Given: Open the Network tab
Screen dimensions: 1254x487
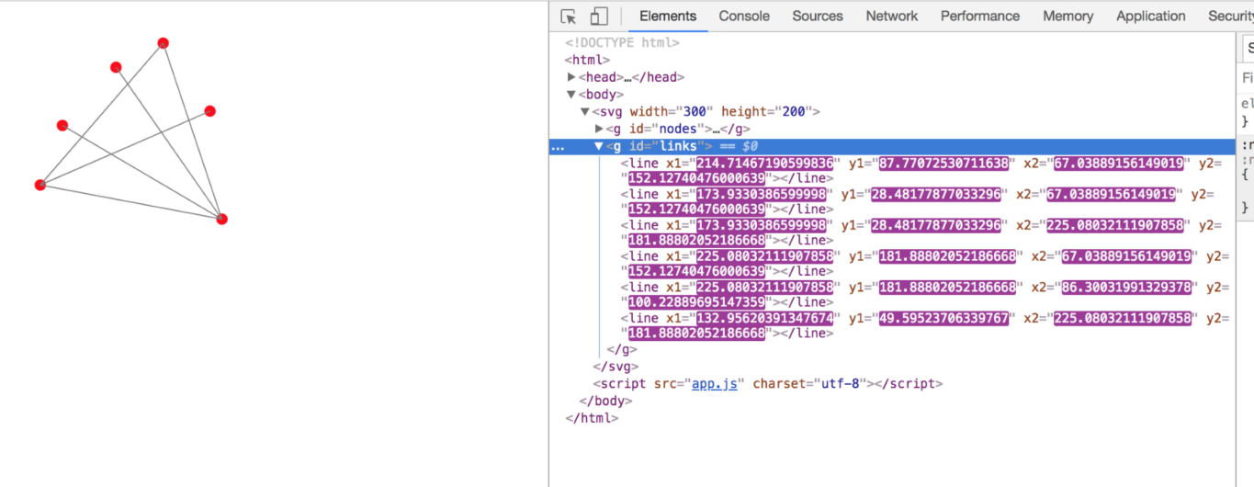Looking at the screenshot, I should pyautogui.click(x=891, y=17).
